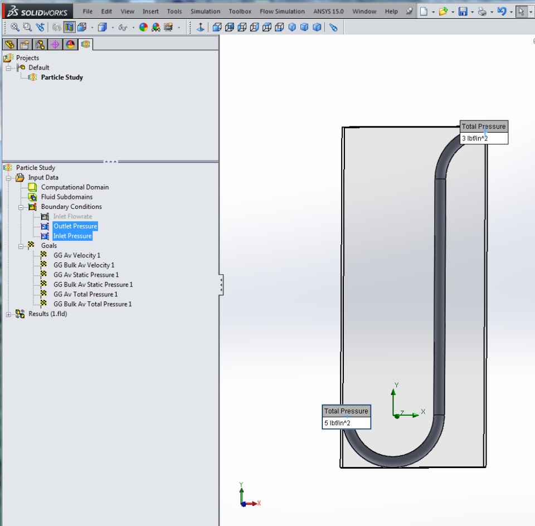535x526 pixels.
Task: Open the Display Style dropdown arrow
Action: pos(113,27)
